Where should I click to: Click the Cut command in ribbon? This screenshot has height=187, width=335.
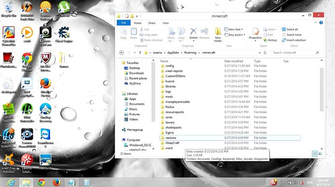[144, 30]
